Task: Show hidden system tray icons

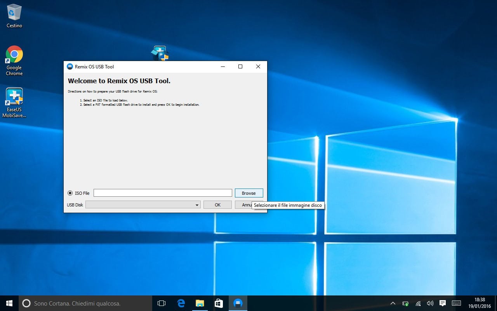Action: [x=393, y=303]
